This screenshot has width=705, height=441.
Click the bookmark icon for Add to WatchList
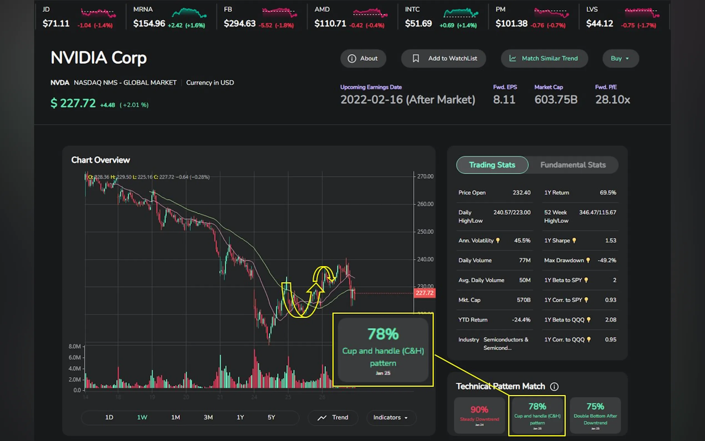click(x=416, y=59)
